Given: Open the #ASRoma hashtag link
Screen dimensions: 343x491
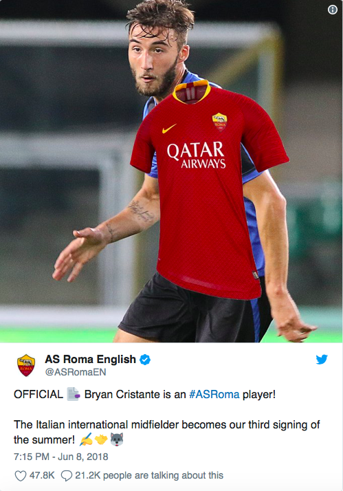Looking at the screenshot, I should coord(214,394).
